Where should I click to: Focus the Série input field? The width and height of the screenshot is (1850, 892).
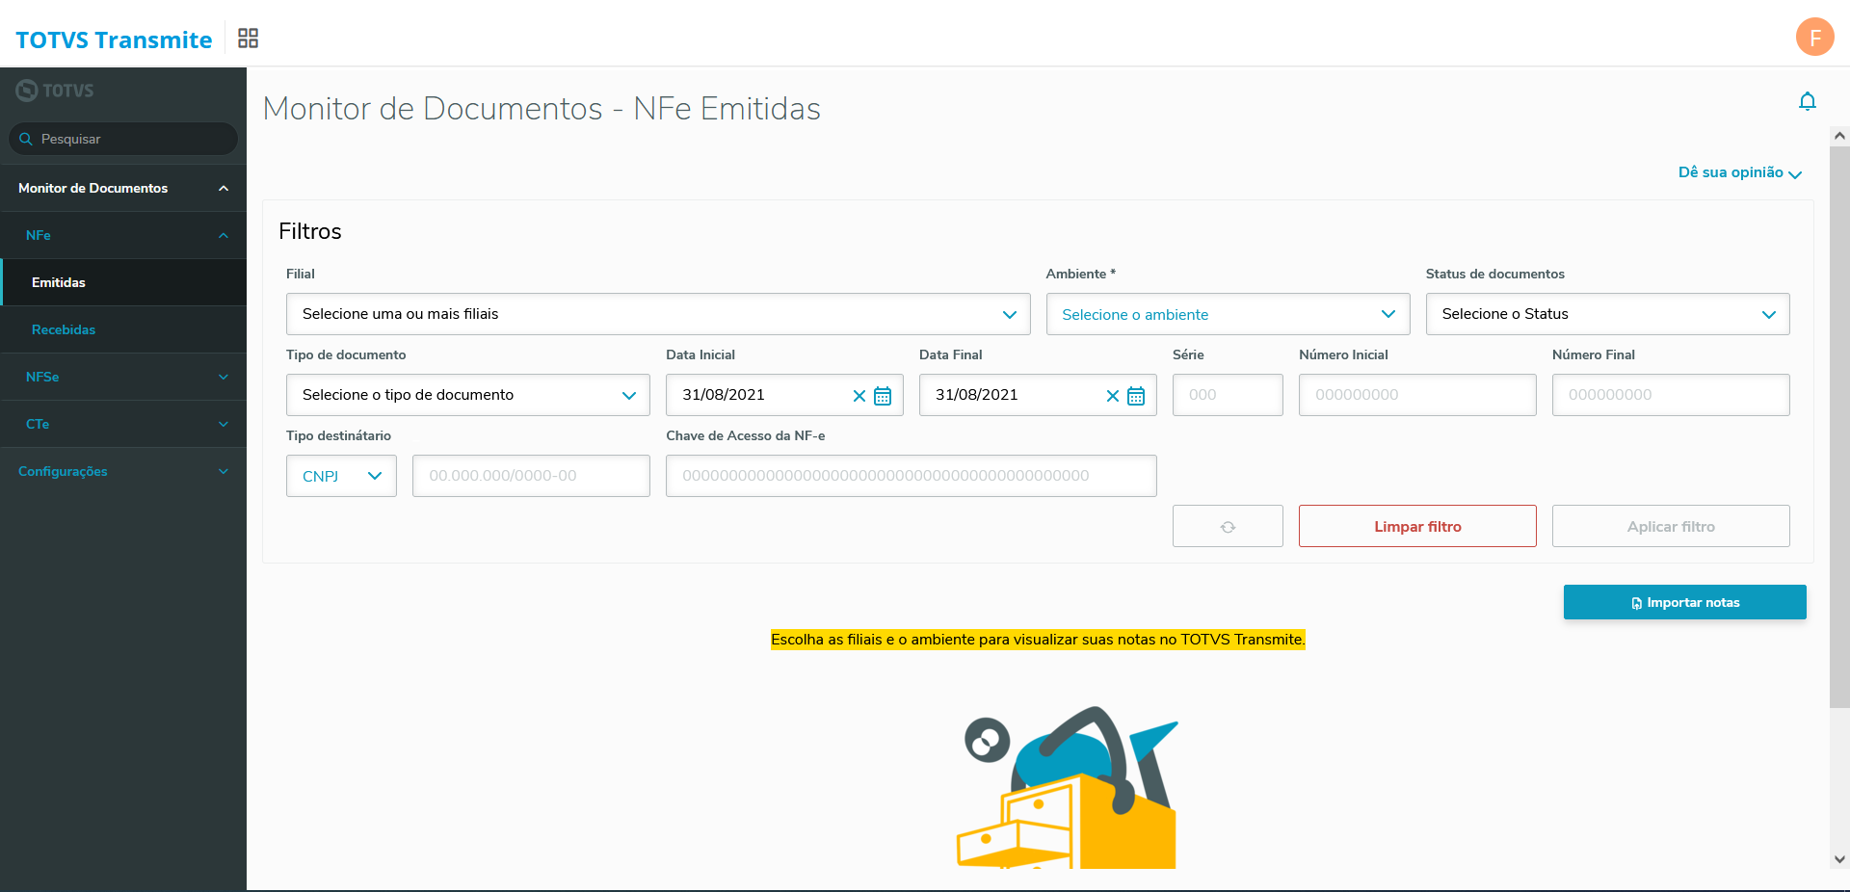click(1228, 395)
